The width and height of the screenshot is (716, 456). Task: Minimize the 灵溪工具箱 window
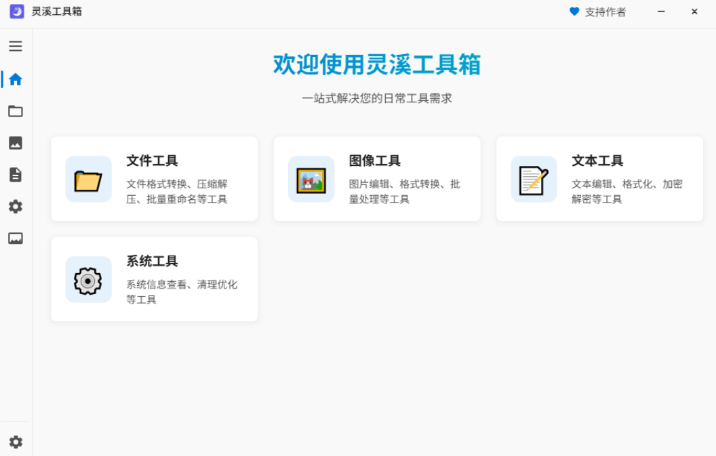click(x=661, y=12)
